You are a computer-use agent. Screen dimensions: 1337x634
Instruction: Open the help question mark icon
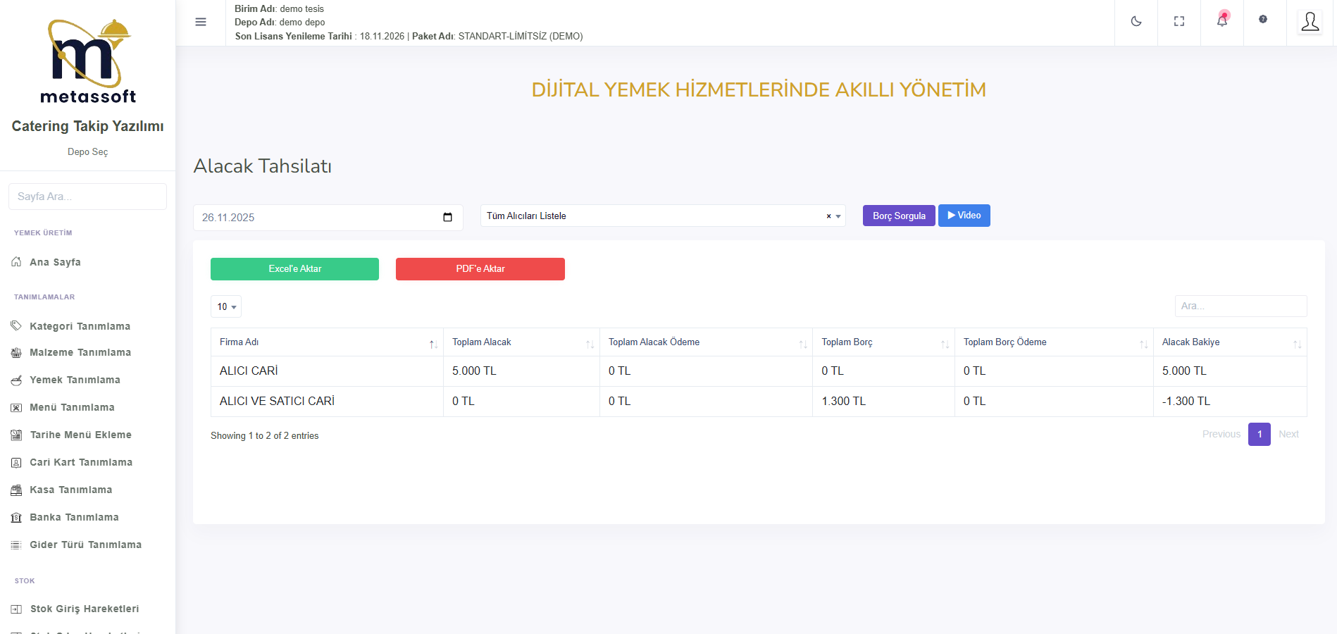(1263, 20)
